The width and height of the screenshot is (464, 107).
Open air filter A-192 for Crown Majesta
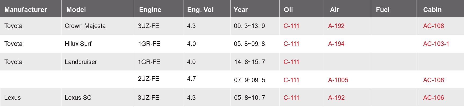(336, 26)
